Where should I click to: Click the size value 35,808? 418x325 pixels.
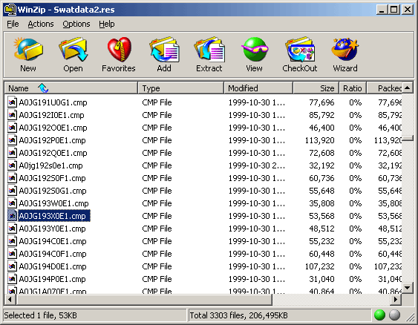click(x=321, y=203)
